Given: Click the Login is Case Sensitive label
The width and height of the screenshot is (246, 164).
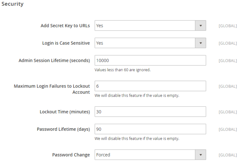Looking at the screenshot, I should [66, 43].
